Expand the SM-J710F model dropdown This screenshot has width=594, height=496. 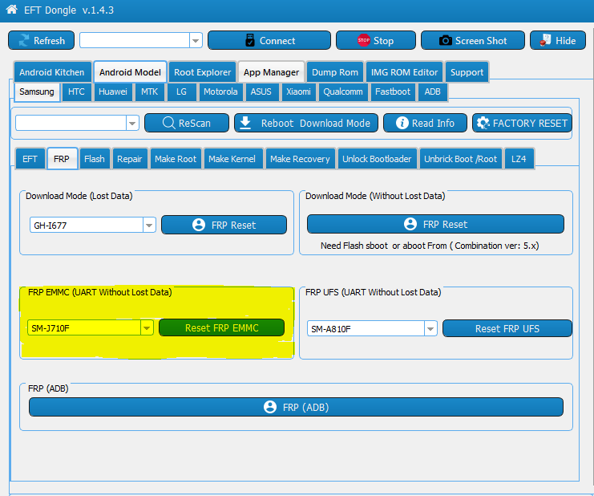click(x=147, y=328)
